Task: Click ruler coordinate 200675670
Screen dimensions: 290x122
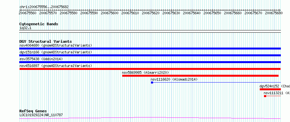Action: [254, 13]
